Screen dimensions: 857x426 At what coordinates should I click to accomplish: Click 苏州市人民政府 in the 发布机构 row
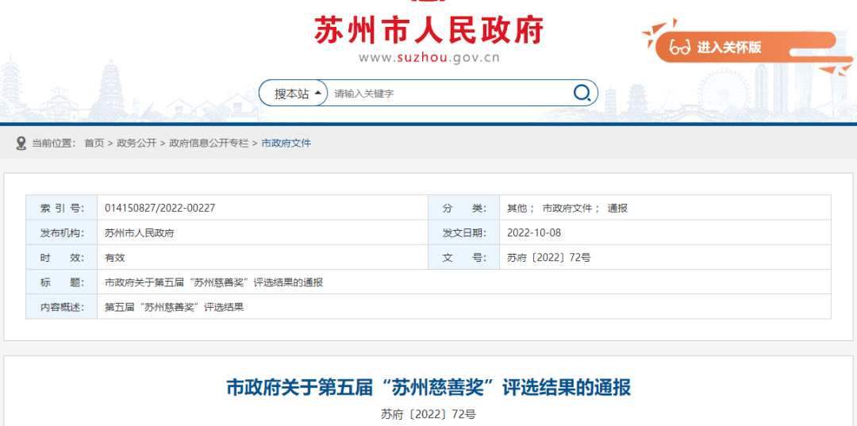pyautogui.click(x=140, y=232)
